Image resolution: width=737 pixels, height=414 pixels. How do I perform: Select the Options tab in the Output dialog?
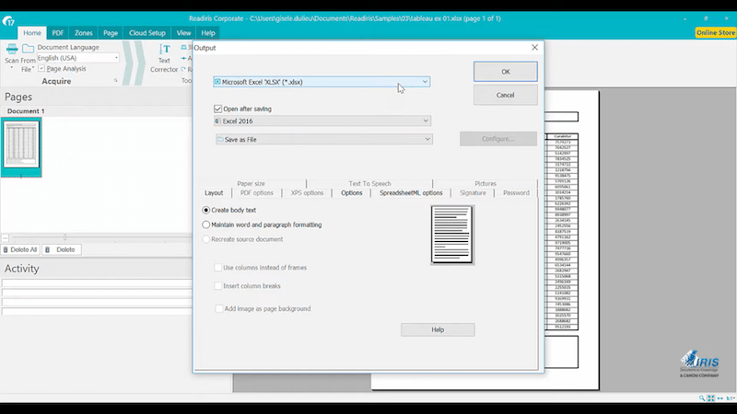(352, 193)
